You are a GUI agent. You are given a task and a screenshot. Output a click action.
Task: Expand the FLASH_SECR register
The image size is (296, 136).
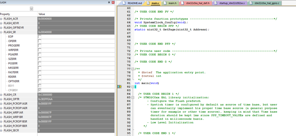[1, 130]
